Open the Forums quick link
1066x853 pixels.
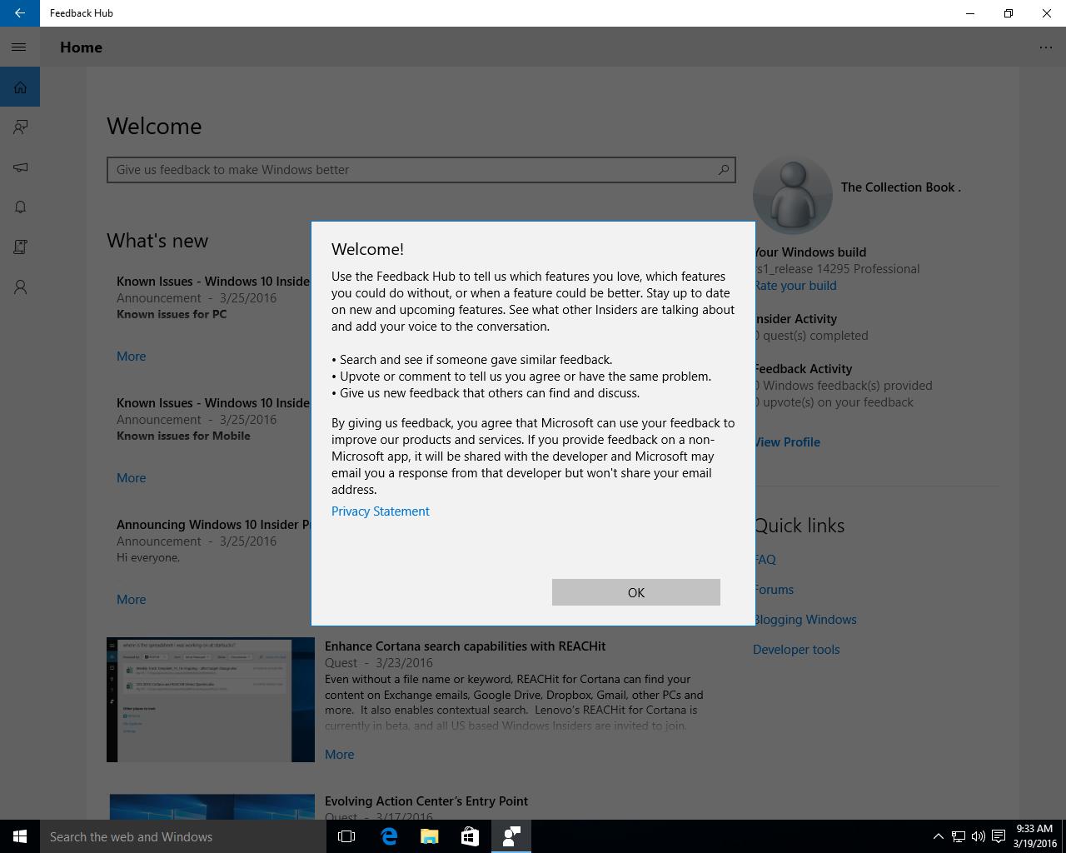(774, 590)
